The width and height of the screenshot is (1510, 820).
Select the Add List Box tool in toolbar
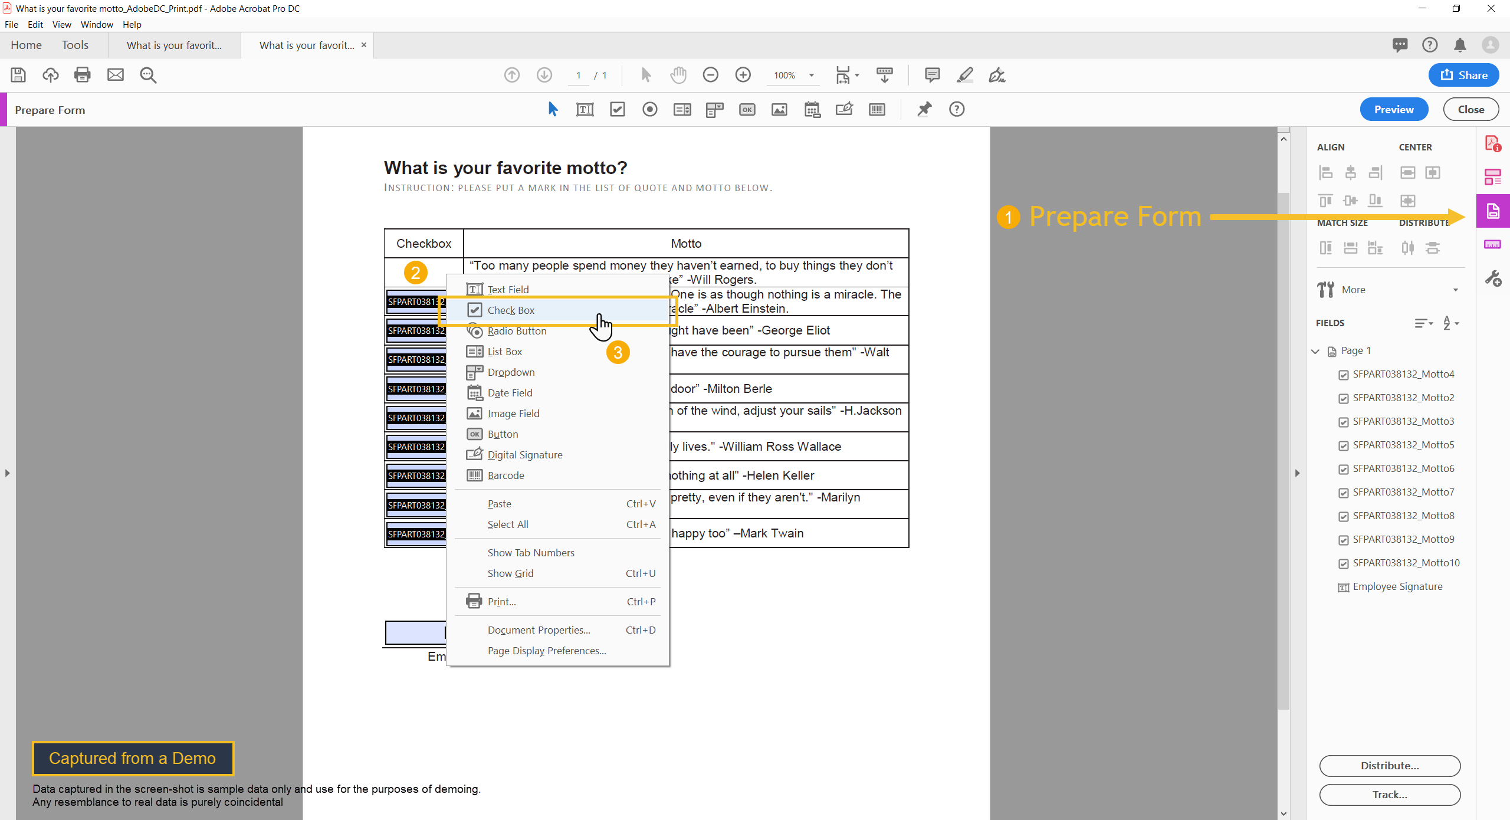tap(682, 109)
